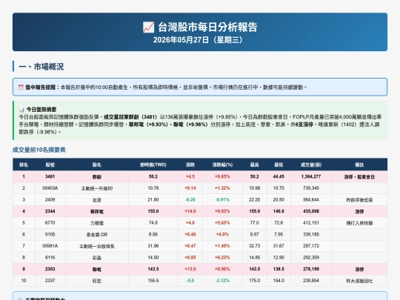Click the 即時價(TWD) column header
Image resolution: width=400 pixels, height=300 pixels.
tap(153, 164)
